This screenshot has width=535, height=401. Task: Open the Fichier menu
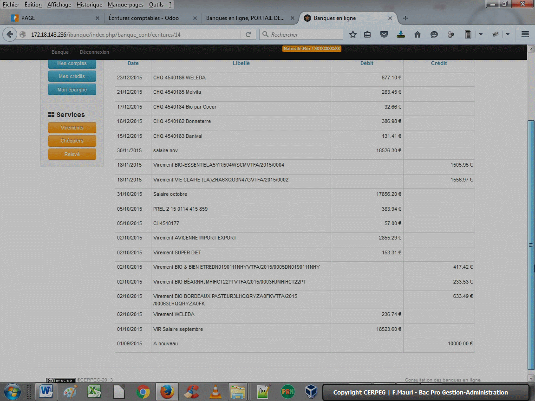(11, 5)
